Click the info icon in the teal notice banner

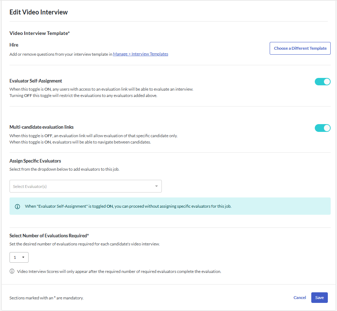pyautogui.click(x=17, y=206)
